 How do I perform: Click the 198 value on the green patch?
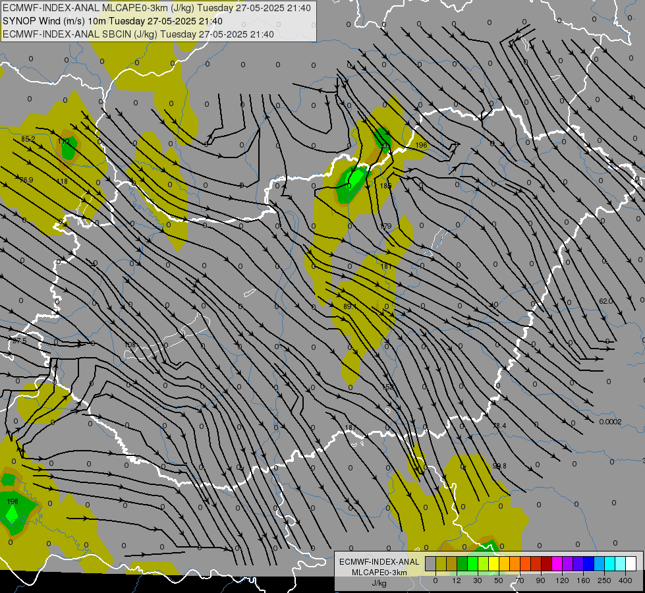point(13,501)
